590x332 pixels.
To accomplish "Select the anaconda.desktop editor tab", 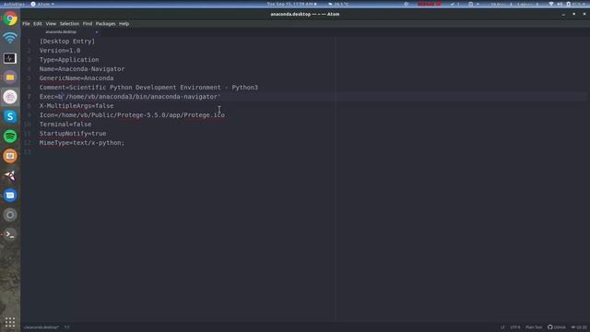I will 61,32.
